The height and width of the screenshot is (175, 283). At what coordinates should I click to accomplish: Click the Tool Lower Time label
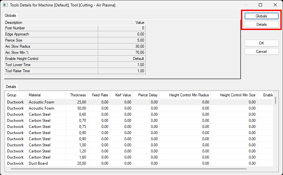tap(18, 65)
